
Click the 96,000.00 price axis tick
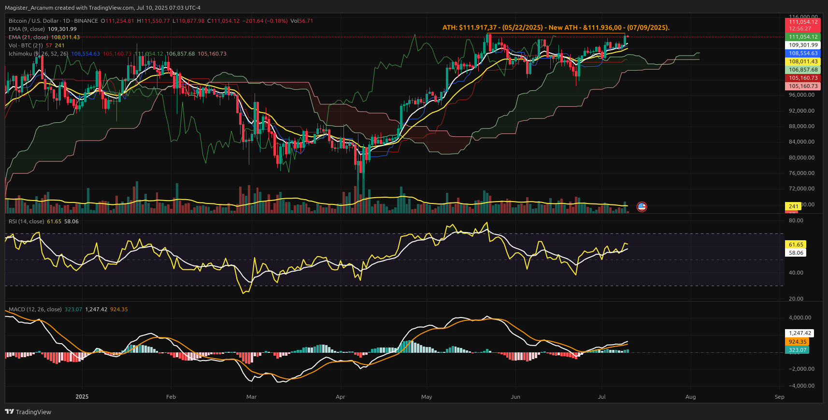(801, 95)
